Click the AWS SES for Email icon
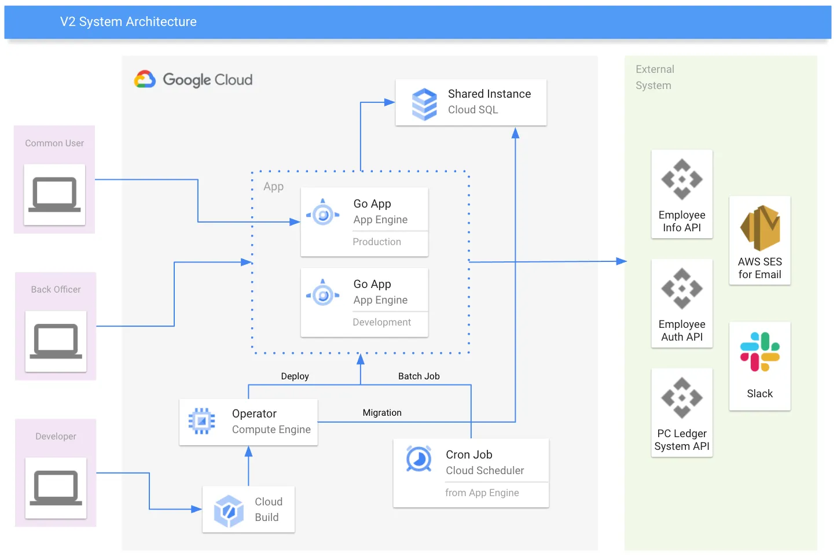The image size is (837, 558). tap(759, 227)
